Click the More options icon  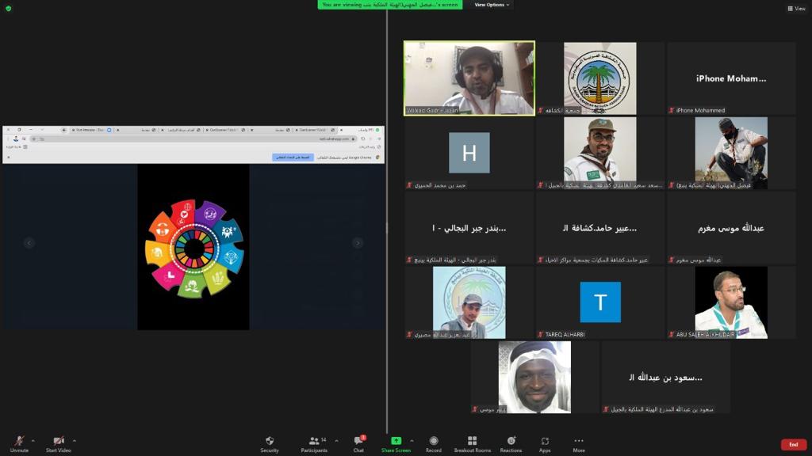tap(579, 441)
